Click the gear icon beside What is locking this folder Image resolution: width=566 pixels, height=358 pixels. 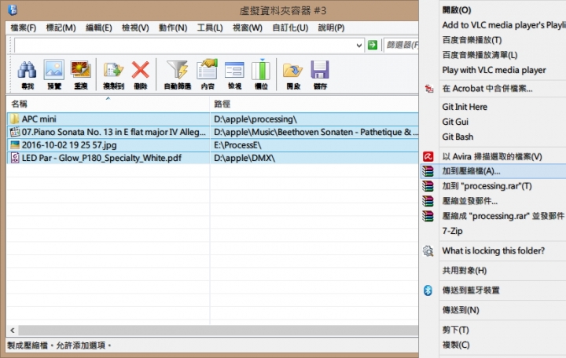(428, 251)
